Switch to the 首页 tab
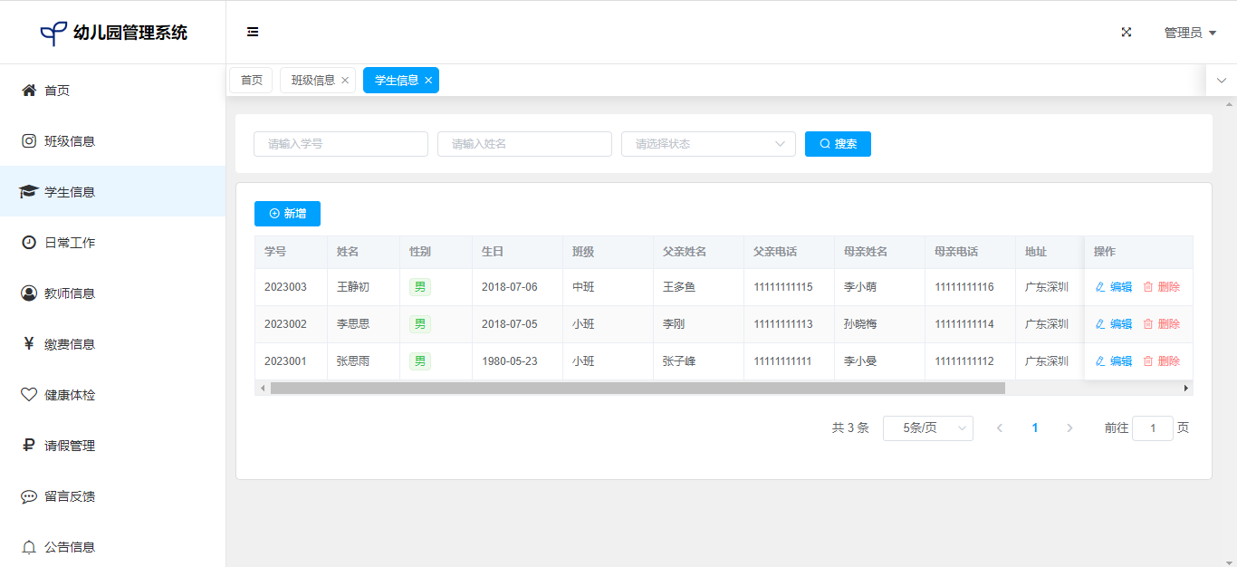Image resolution: width=1237 pixels, height=567 pixels. point(251,81)
